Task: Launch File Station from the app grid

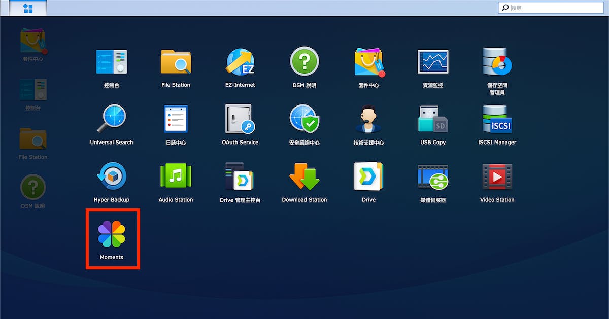Action: click(x=176, y=62)
